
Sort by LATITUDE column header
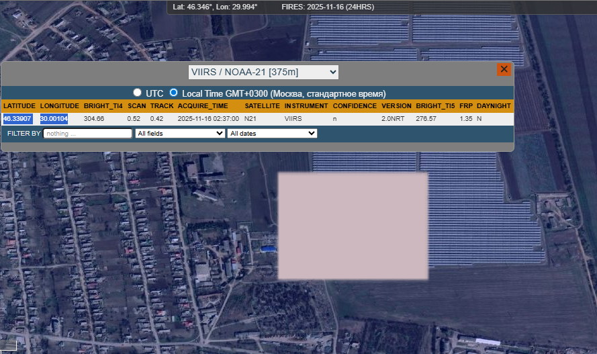(19, 106)
